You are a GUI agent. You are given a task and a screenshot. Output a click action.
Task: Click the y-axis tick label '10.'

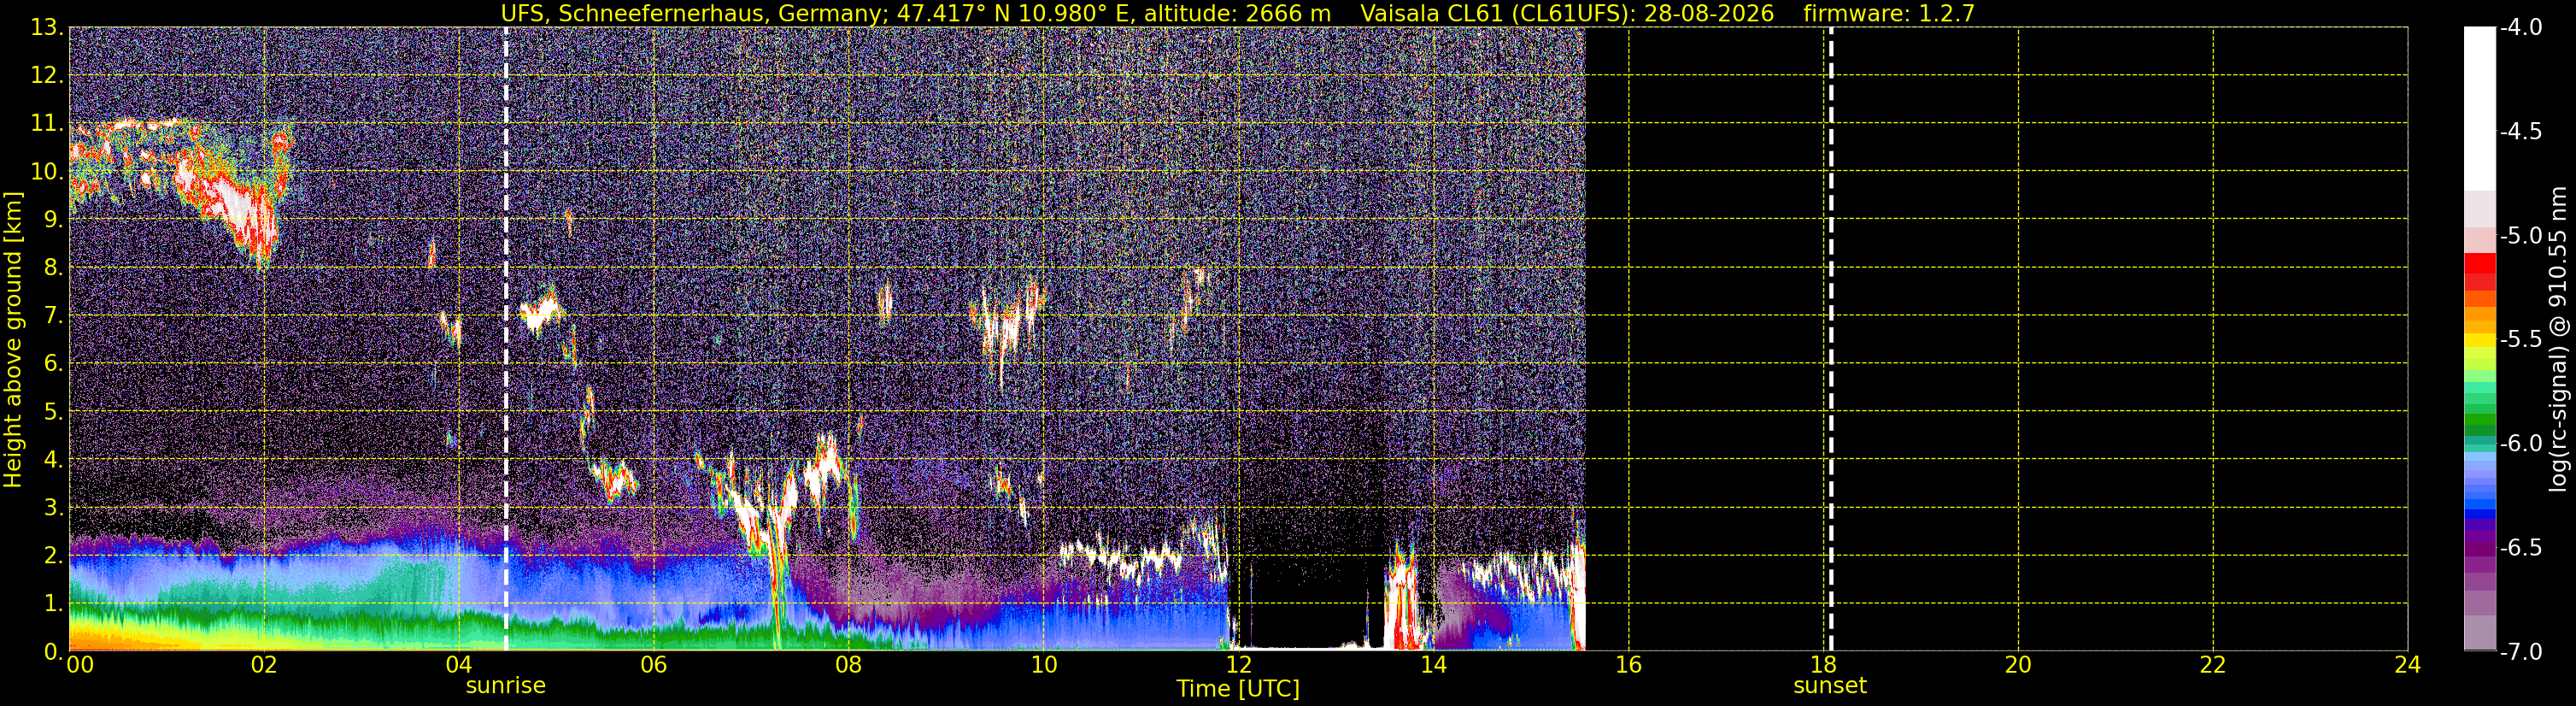47,172
